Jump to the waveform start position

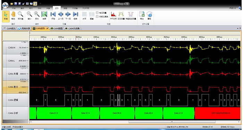pos(53,16)
